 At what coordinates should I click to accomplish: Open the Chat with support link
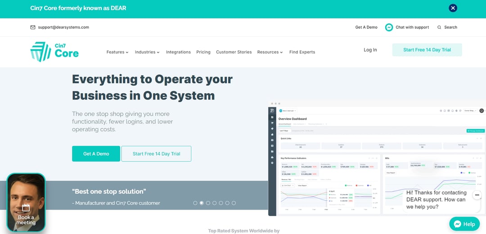412,27
